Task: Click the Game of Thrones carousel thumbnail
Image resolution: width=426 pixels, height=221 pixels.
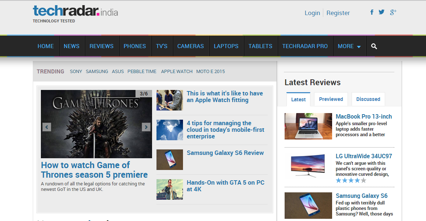Action: point(96,124)
